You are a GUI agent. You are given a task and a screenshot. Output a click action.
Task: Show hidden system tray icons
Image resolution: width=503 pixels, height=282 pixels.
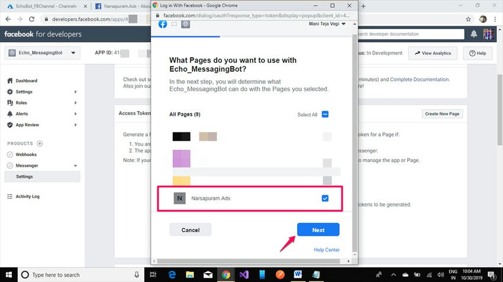coord(394,275)
